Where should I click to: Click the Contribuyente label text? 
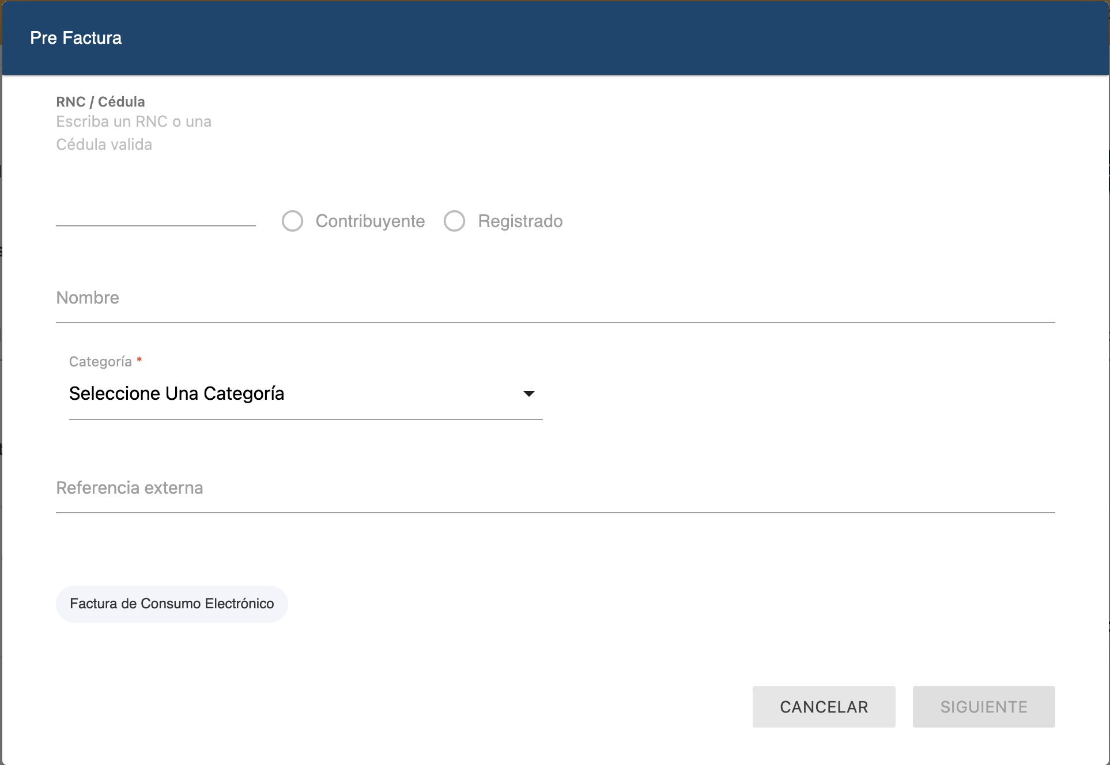[x=370, y=221]
